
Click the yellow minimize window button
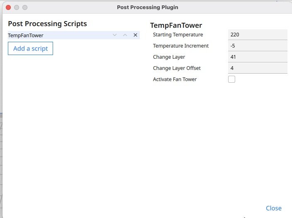[x=17, y=7]
